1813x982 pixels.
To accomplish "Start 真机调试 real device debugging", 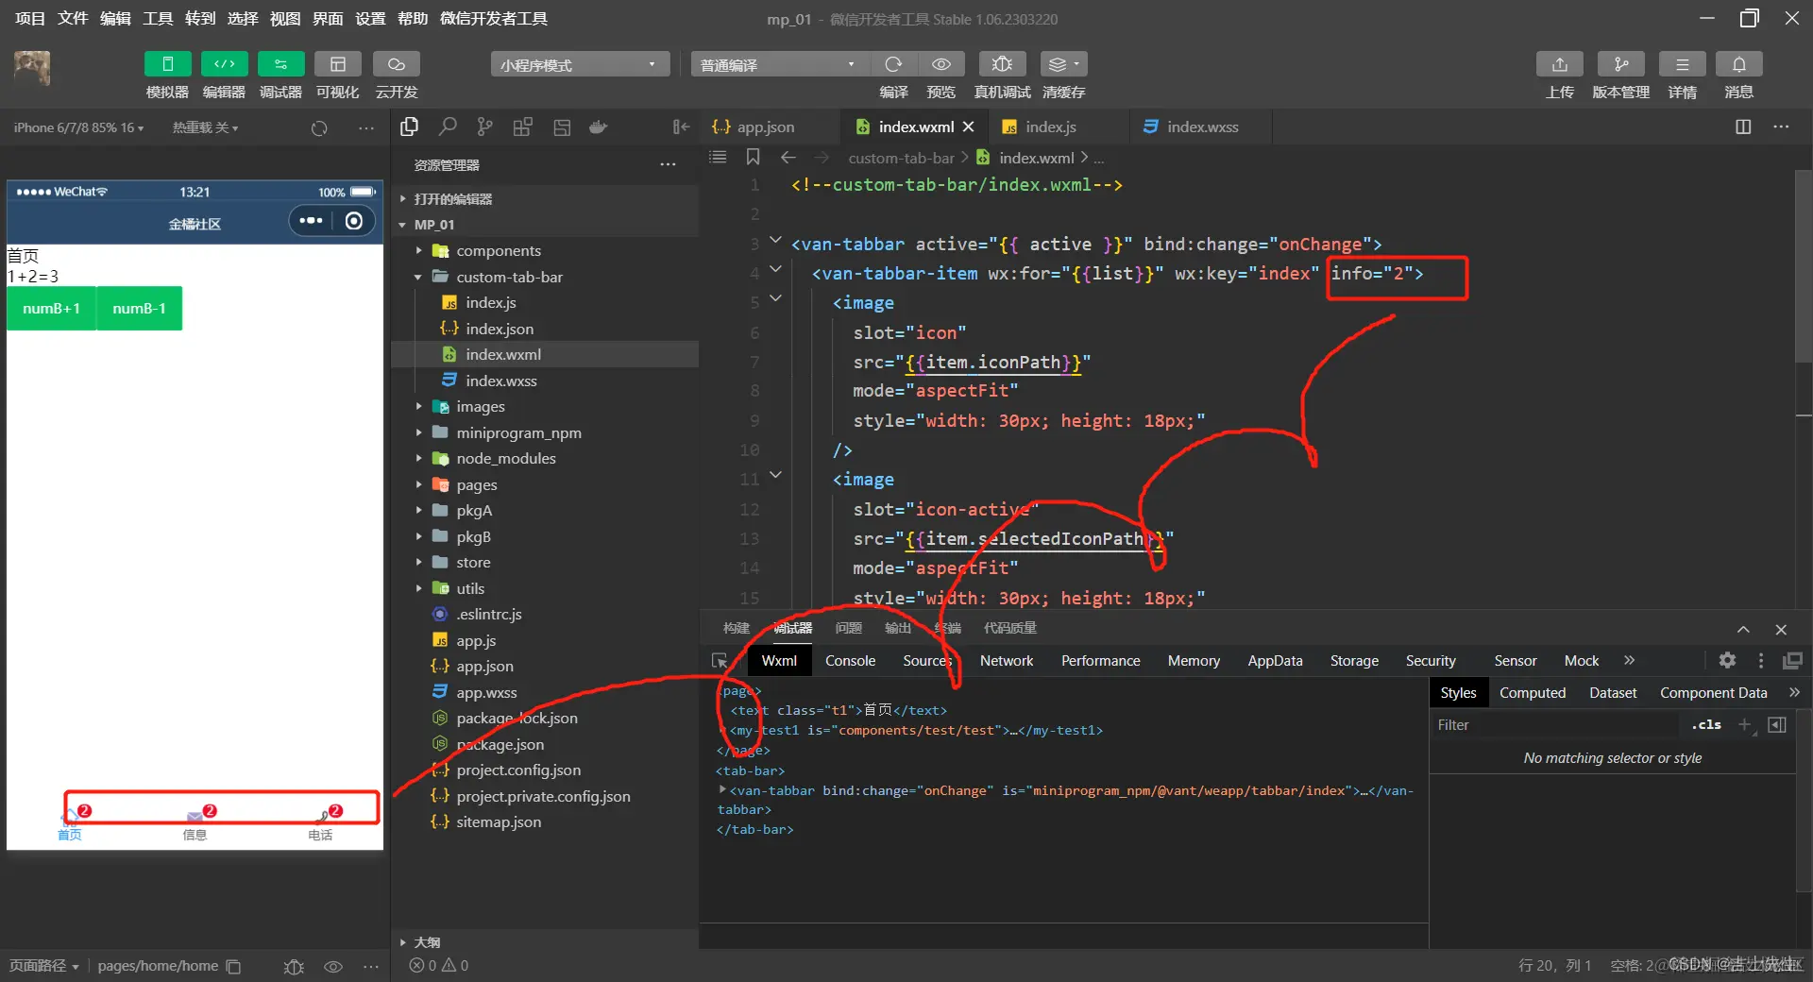I will pyautogui.click(x=1002, y=64).
